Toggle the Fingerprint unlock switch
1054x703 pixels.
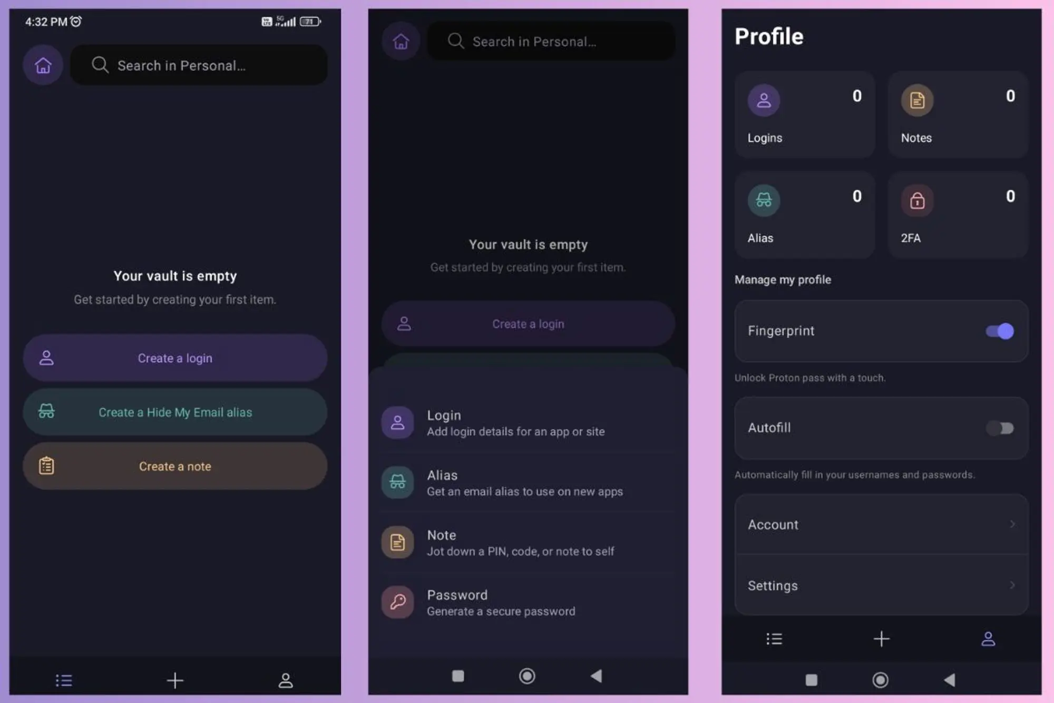(x=1001, y=330)
